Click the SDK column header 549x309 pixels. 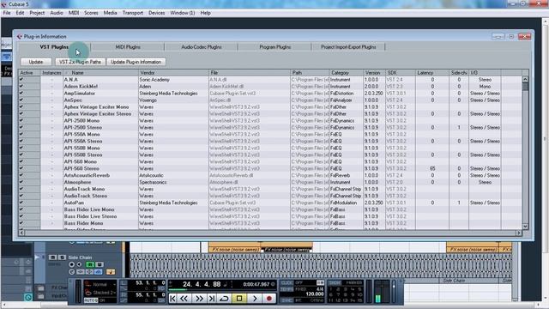point(401,73)
